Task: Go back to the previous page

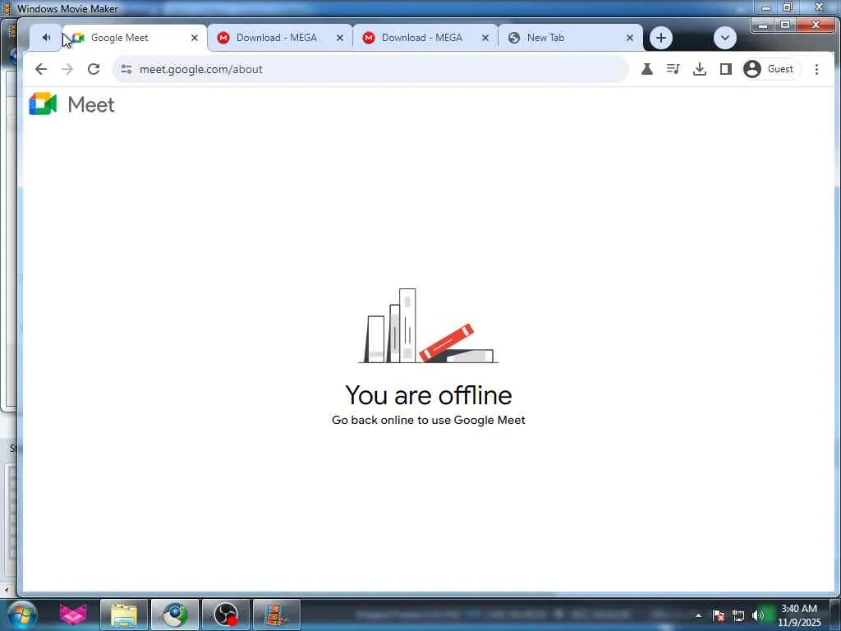Action: [41, 69]
